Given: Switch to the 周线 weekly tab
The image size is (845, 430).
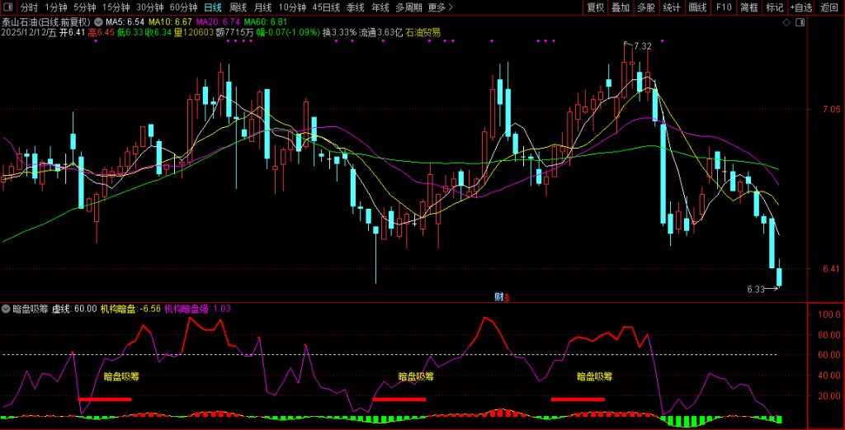Looking at the screenshot, I should point(238,7).
